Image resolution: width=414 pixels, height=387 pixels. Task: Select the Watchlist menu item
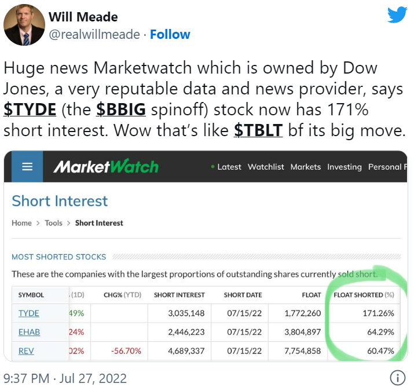coord(266,167)
